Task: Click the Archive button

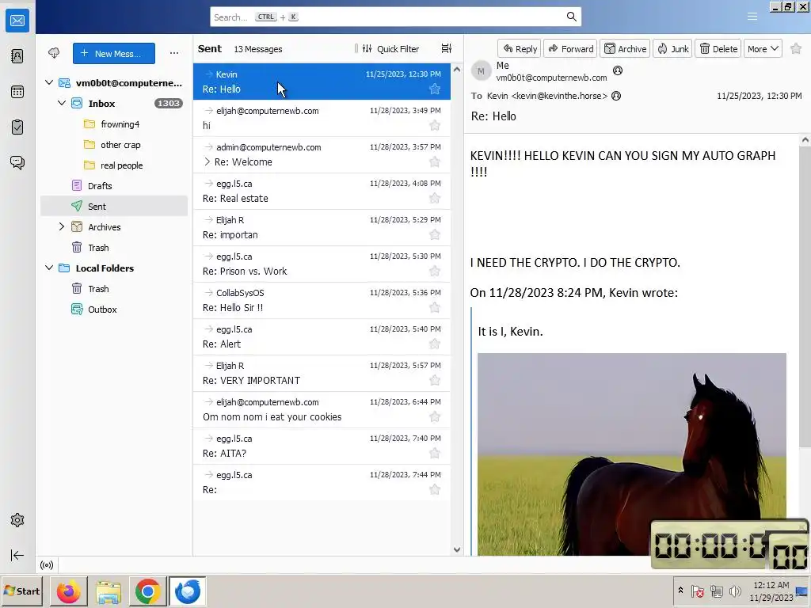Action: click(626, 48)
